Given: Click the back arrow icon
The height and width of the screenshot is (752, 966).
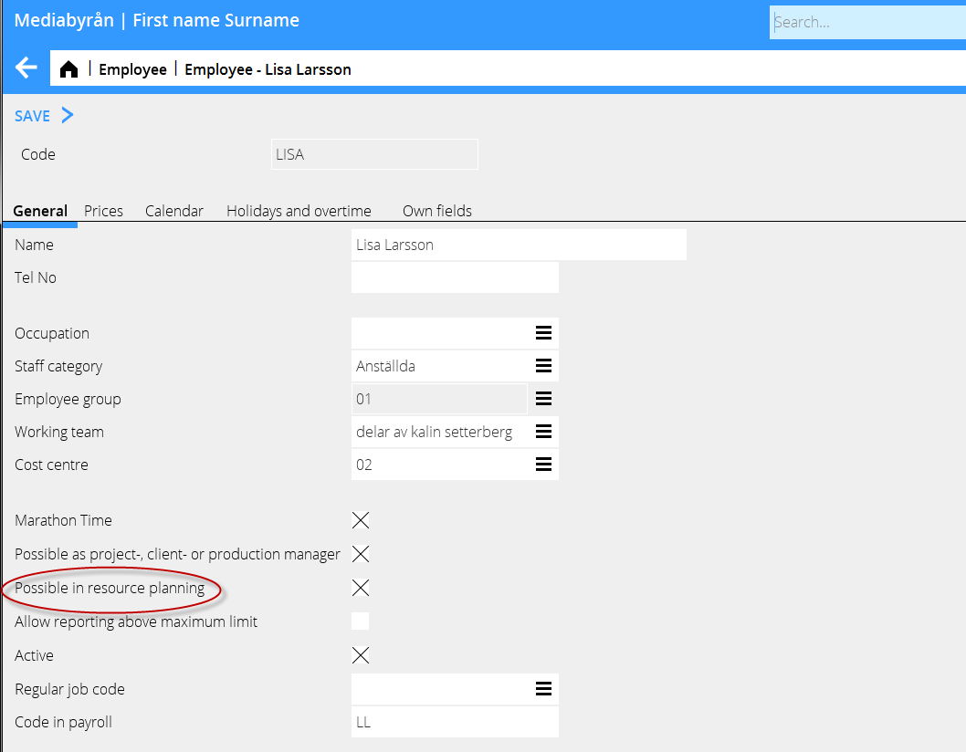Looking at the screenshot, I should [x=26, y=68].
